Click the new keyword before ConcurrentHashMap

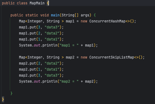84,21
